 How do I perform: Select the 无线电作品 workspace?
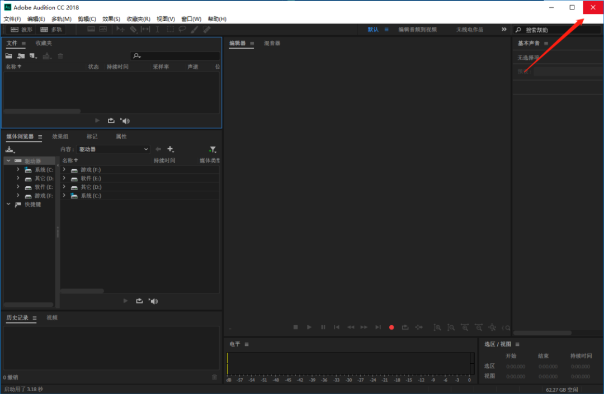click(470, 30)
